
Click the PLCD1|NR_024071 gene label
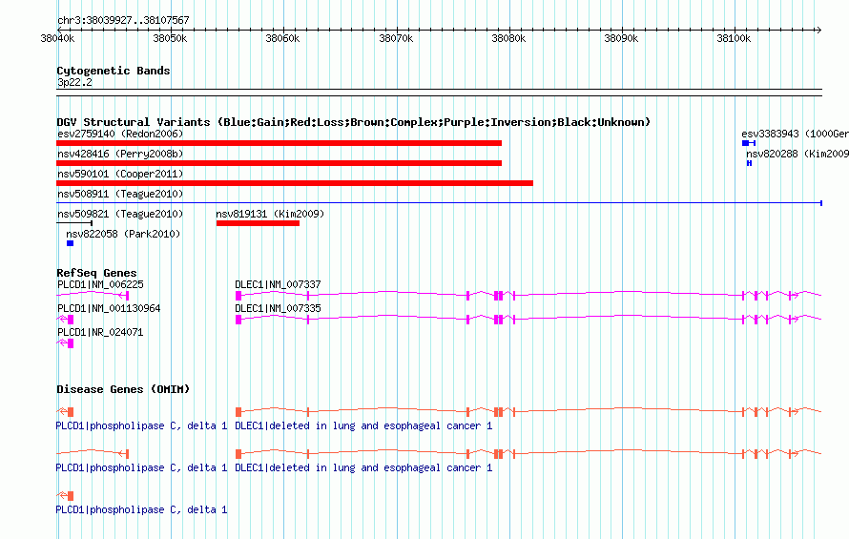pyautogui.click(x=100, y=332)
